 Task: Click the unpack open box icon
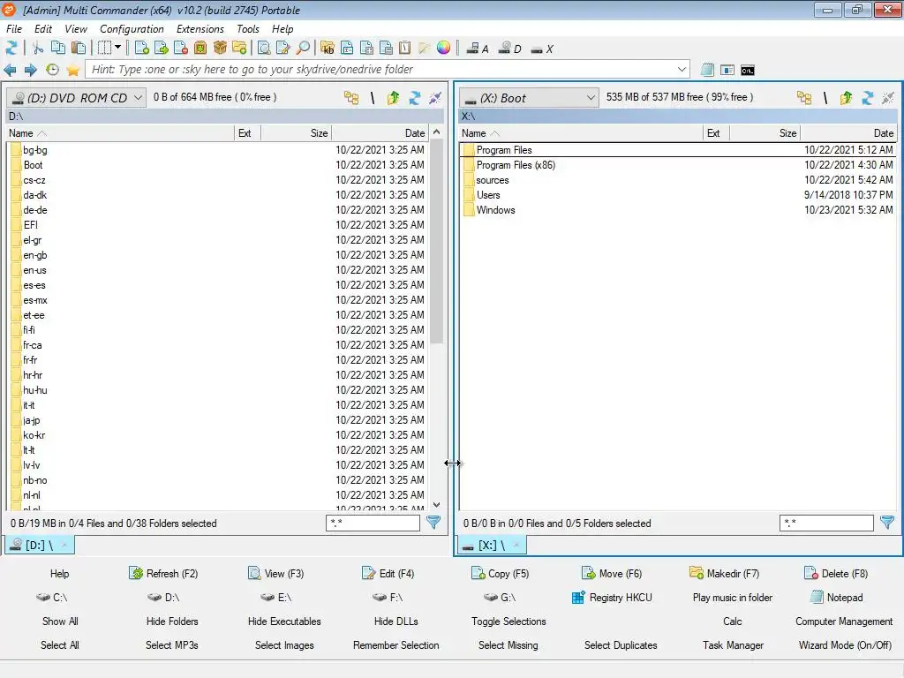(x=220, y=48)
